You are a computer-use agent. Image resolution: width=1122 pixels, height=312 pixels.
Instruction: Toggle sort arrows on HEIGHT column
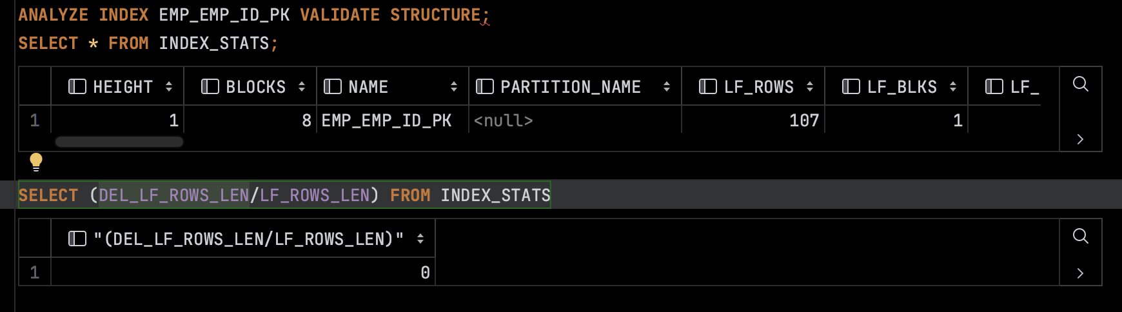pyautogui.click(x=169, y=86)
